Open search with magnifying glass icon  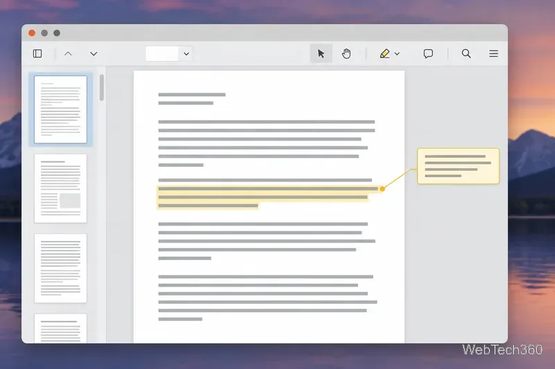pos(466,54)
